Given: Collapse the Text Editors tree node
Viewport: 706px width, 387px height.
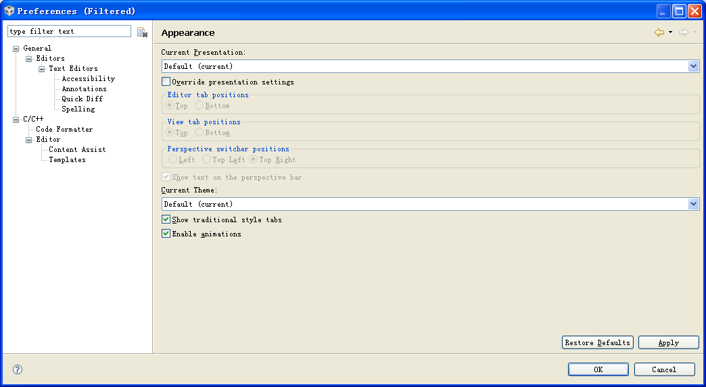Looking at the screenshot, I should [42, 69].
